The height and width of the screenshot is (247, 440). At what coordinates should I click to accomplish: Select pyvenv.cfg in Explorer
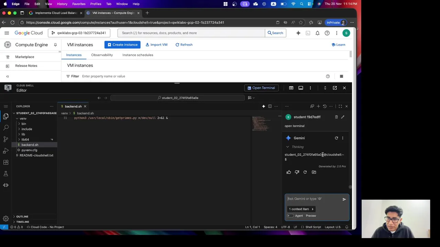29,150
